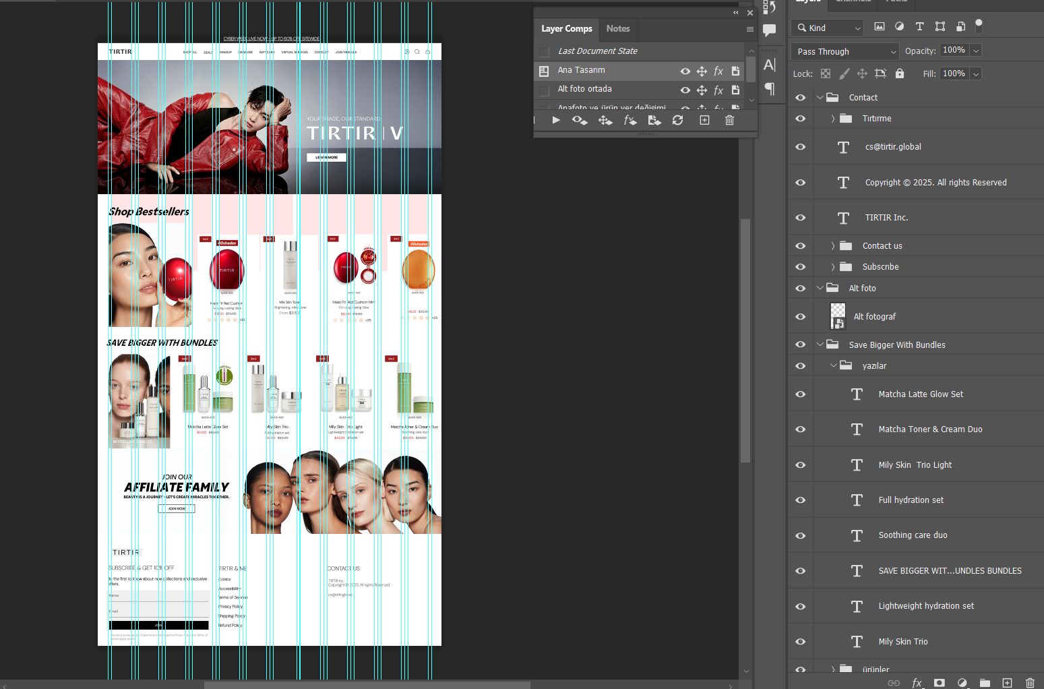Screen dimensions: 1044x689
Task: Apply the Alt foto ortada layer comp checkbox
Action: (x=544, y=90)
